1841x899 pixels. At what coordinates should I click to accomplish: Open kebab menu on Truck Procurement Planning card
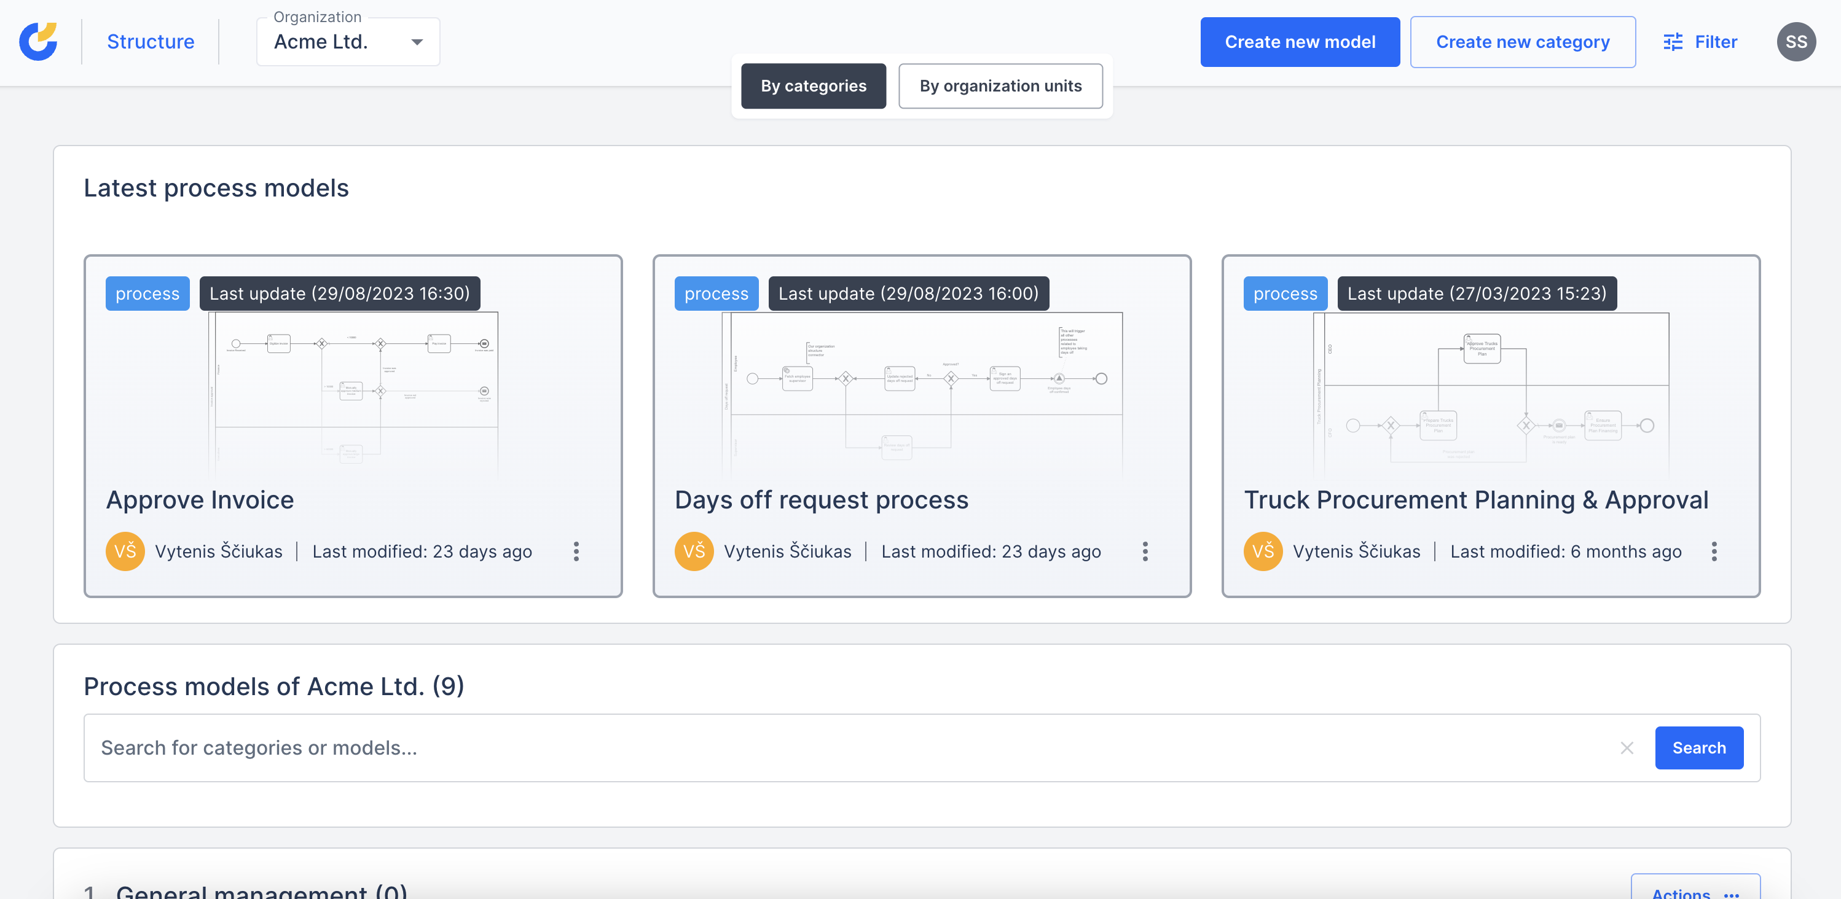click(x=1714, y=551)
